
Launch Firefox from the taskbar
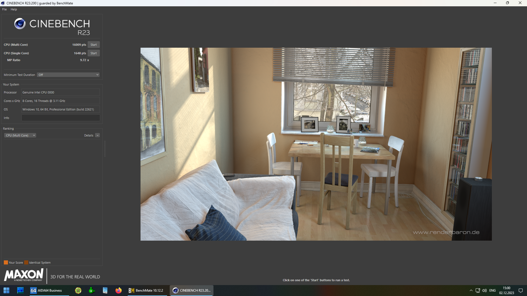(119, 291)
